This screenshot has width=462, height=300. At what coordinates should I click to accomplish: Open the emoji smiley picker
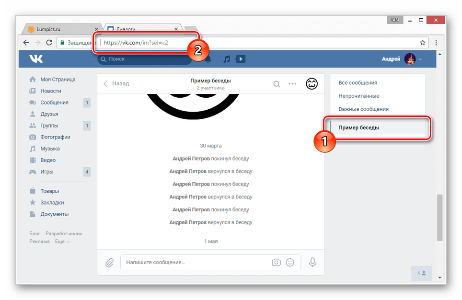289,263
